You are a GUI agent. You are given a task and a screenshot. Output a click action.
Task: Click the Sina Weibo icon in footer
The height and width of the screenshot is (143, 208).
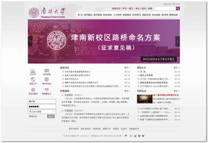click(x=135, y=136)
